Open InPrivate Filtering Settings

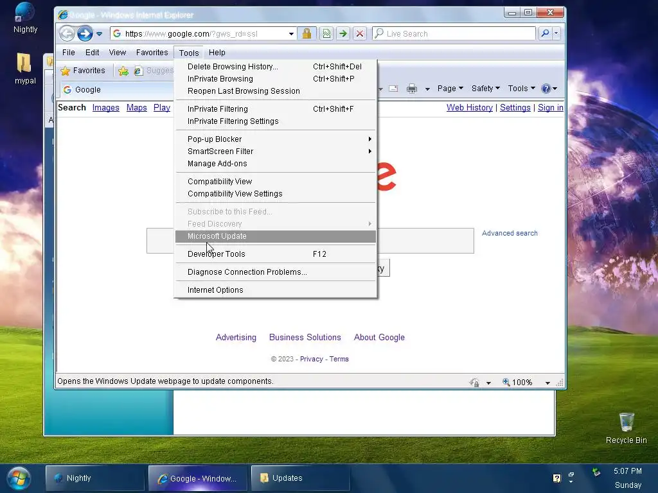(x=275, y=121)
